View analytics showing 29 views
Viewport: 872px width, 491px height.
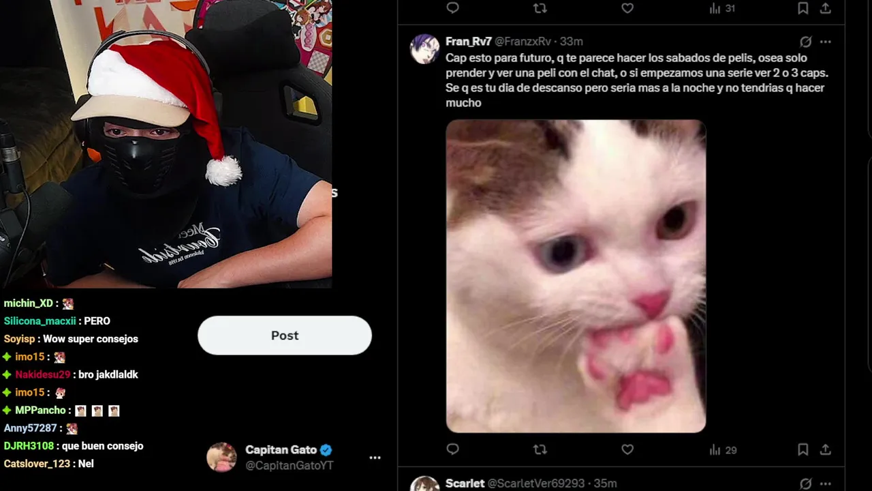click(723, 450)
